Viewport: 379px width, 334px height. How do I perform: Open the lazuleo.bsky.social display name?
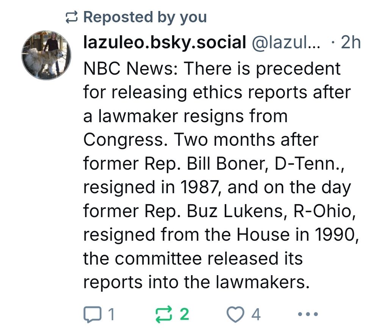pyautogui.click(x=164, y=43)
